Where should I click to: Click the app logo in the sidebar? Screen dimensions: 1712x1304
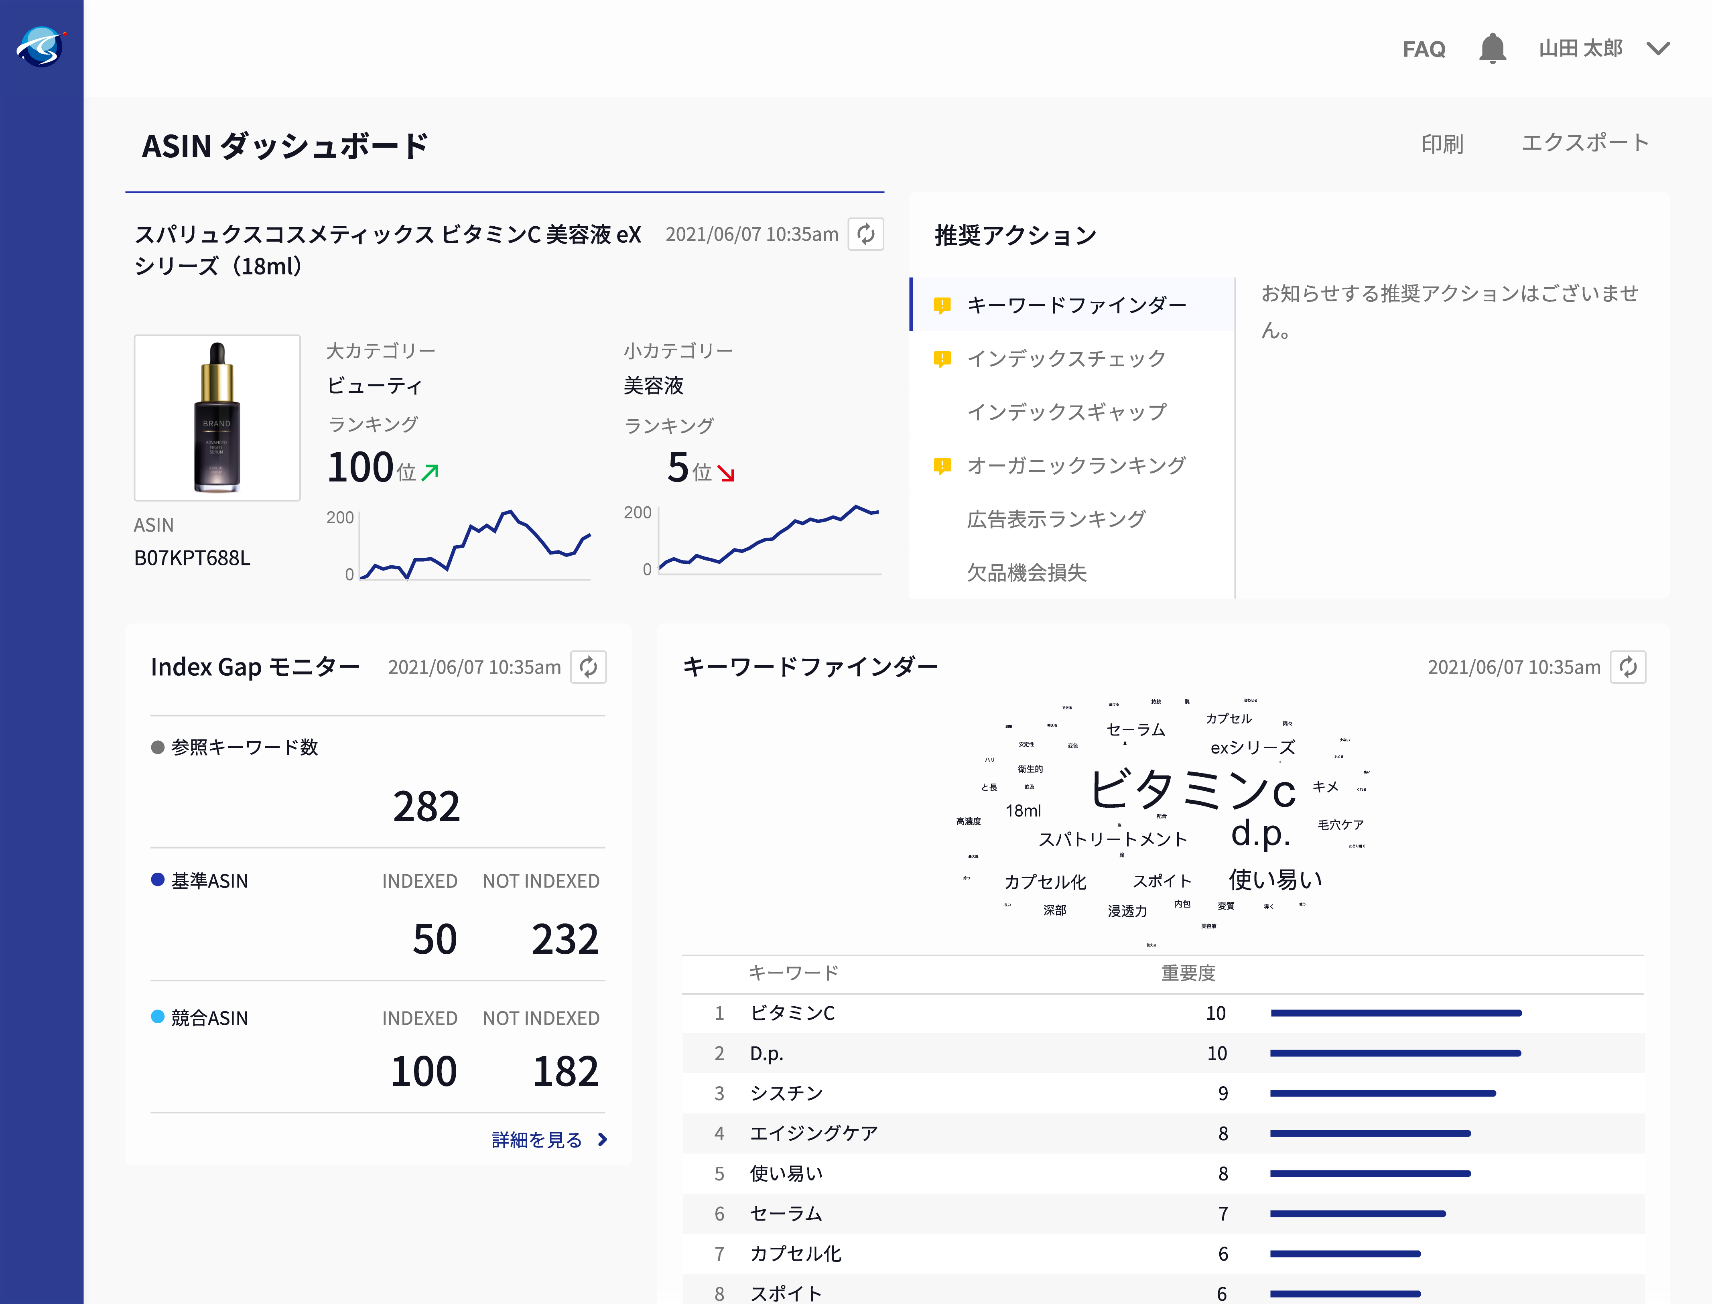[41, 46]
